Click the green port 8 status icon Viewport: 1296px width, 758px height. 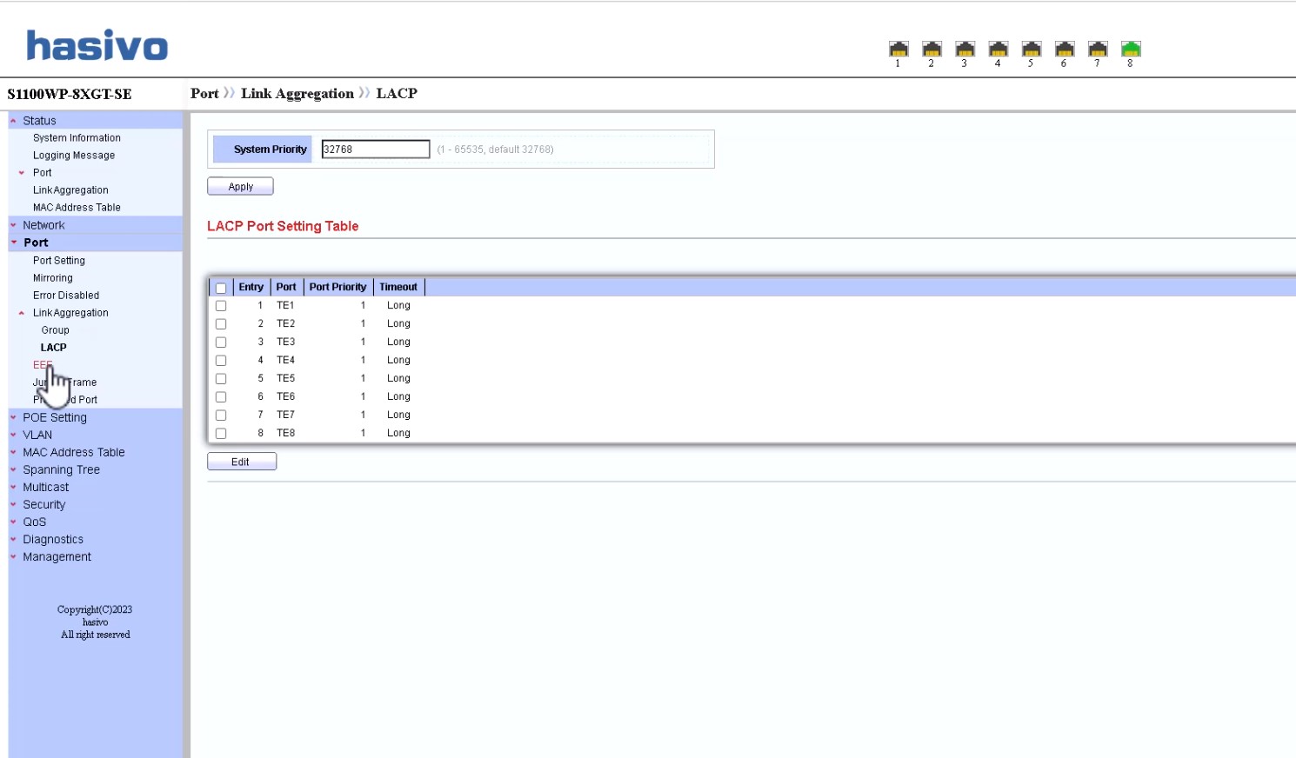1131,49
